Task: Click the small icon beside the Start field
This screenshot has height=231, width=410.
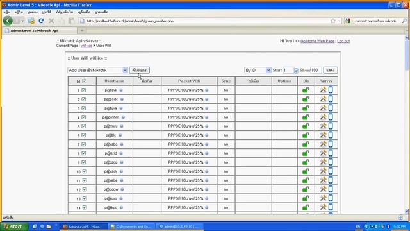Action: pyautogui.click(x=296, y=71)
